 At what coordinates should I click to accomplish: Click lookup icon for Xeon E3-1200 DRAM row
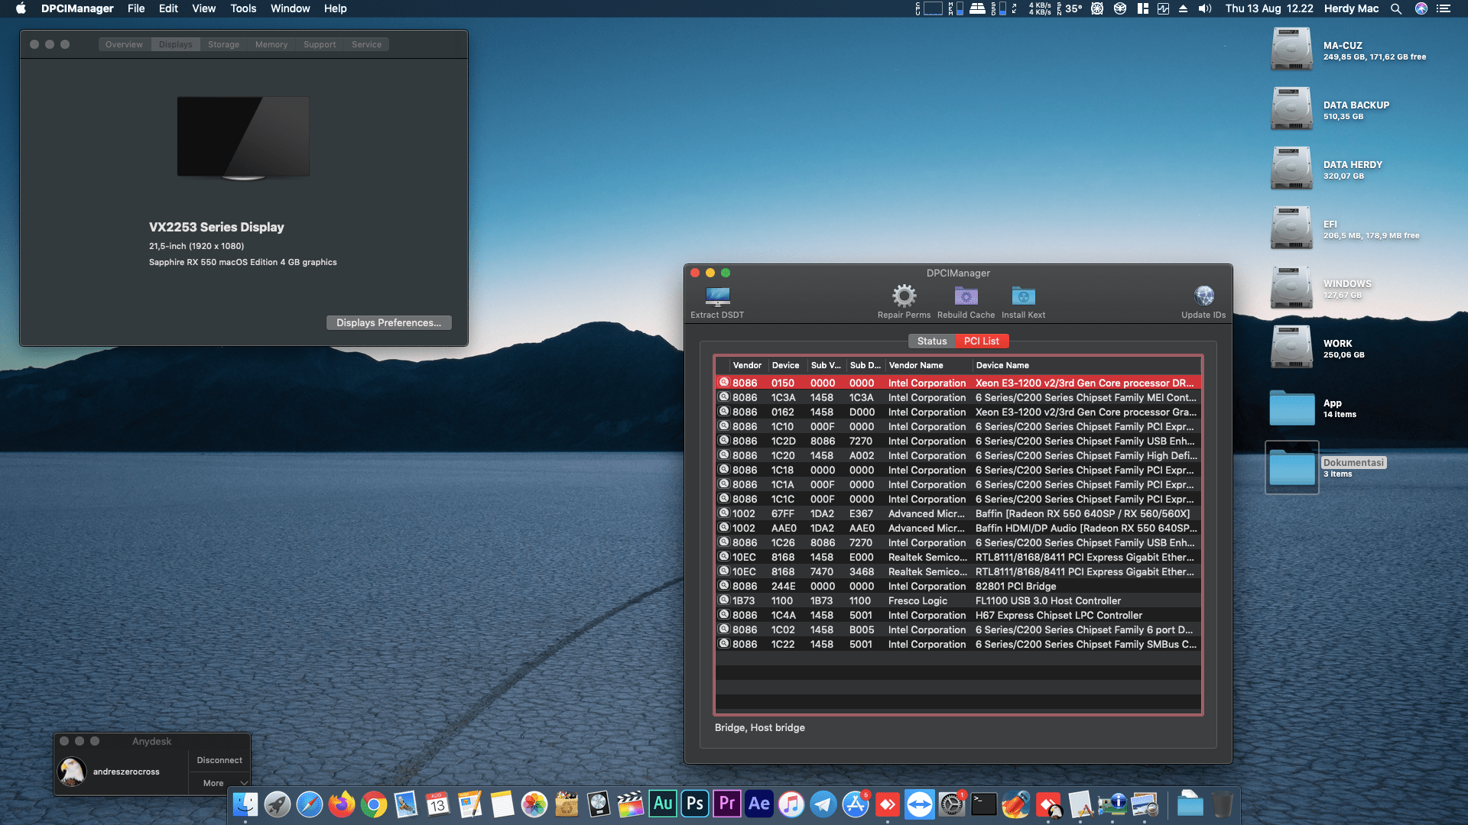click(723, 383)
